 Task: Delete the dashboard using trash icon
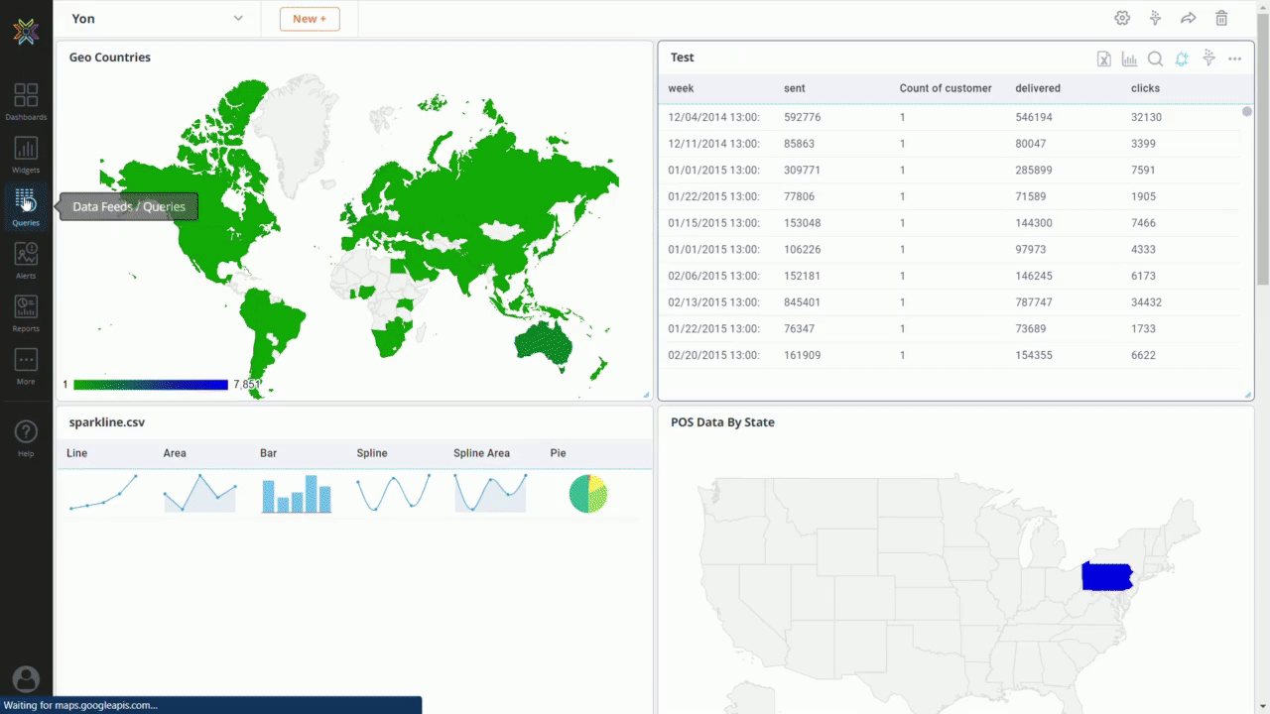(1221, 18)
